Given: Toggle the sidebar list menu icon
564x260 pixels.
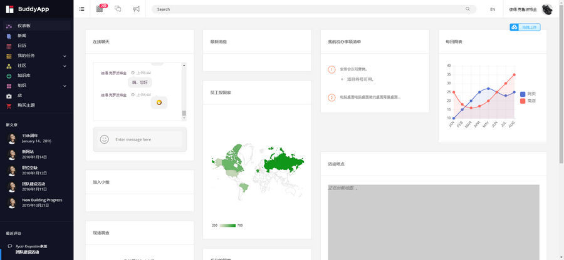Looking at the screenshot, I should (81, 9).
